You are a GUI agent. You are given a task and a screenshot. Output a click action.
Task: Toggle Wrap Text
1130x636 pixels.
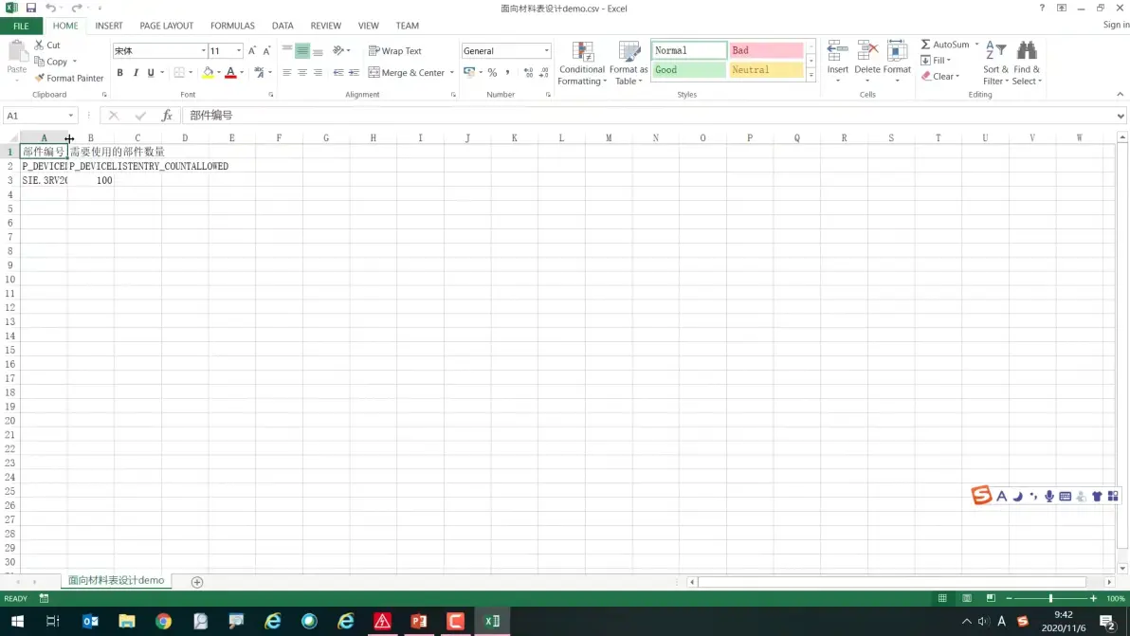point(395,50)
